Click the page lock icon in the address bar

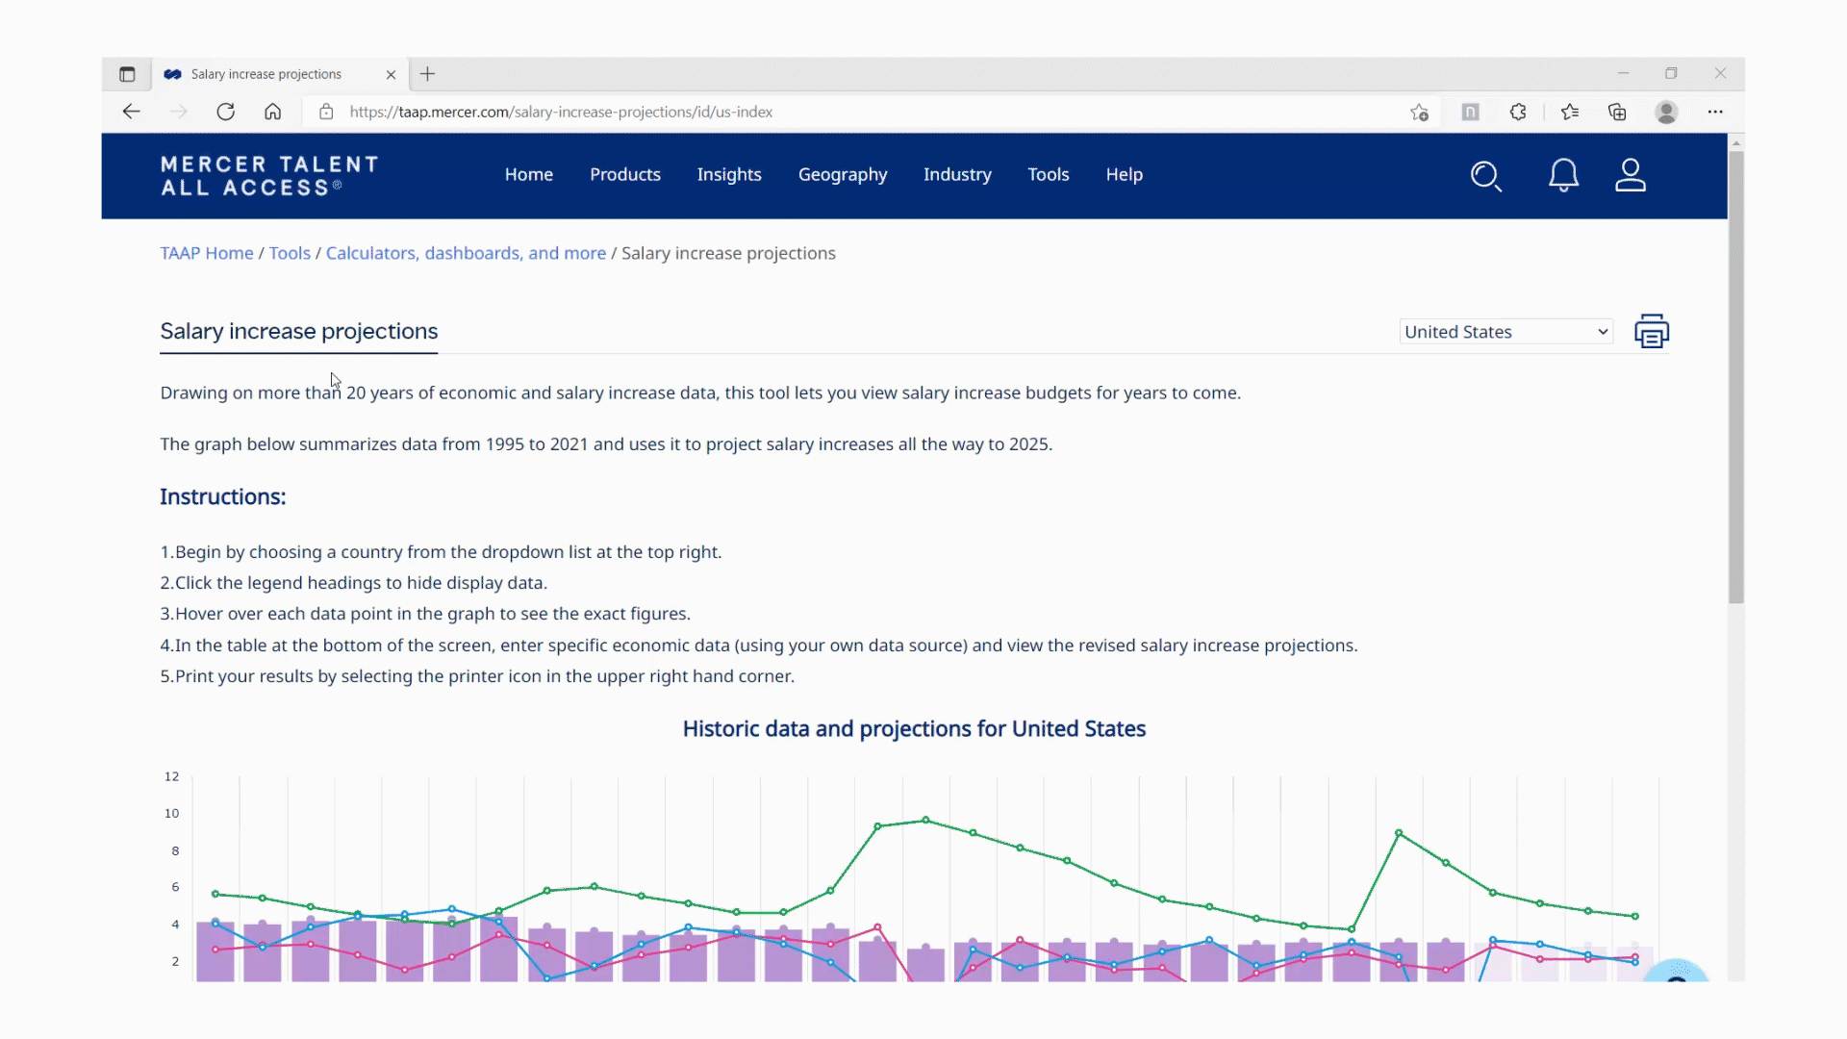[325, 112]
